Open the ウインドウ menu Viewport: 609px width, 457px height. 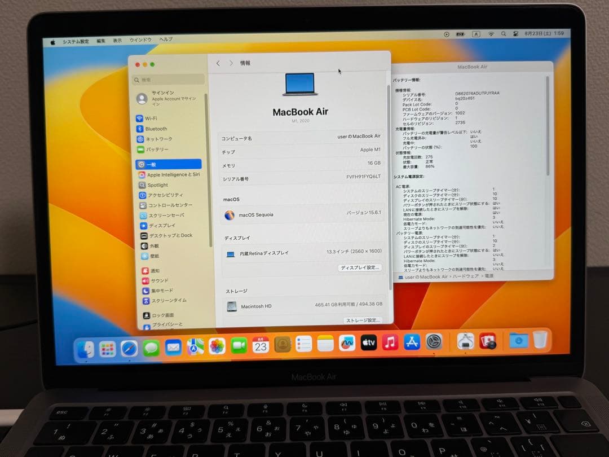141,39
